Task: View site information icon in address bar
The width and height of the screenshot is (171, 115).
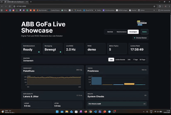Action: tap(14, 6)
